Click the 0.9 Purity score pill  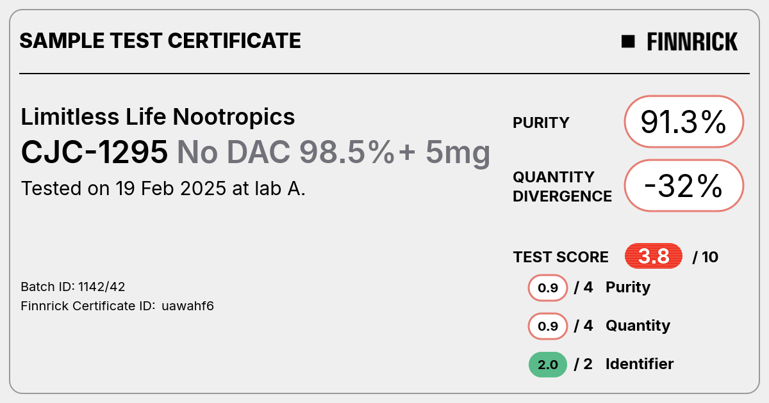coord(548,288)
